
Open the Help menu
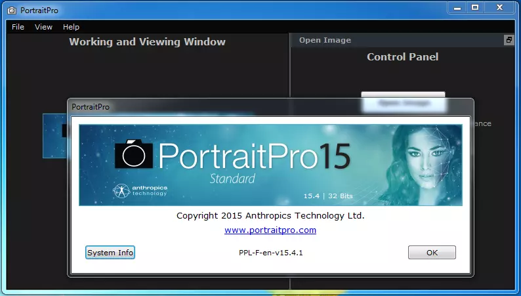tap(71, 27)
